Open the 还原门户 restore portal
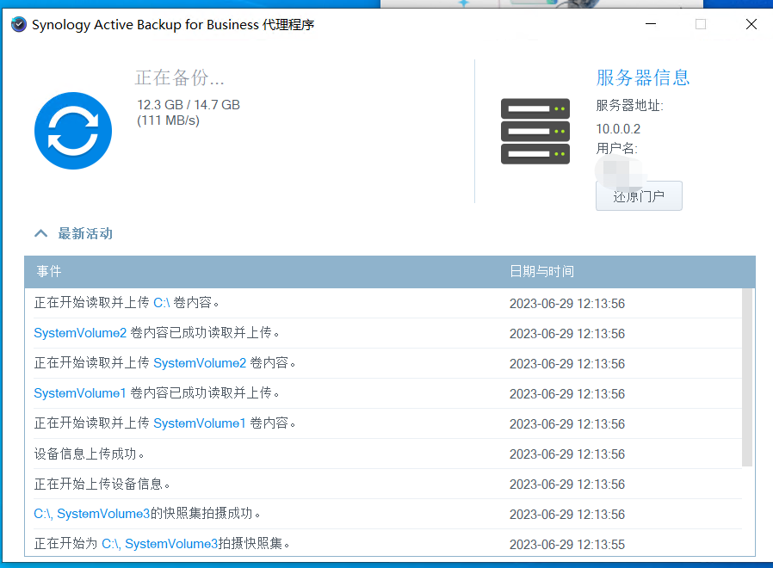This screenshot has height=568, width=773. 639,195
